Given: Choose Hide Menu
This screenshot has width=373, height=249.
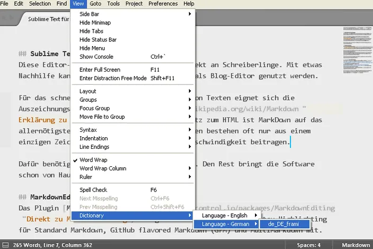Looking at the screenshot, I should [x=133, y=48].
